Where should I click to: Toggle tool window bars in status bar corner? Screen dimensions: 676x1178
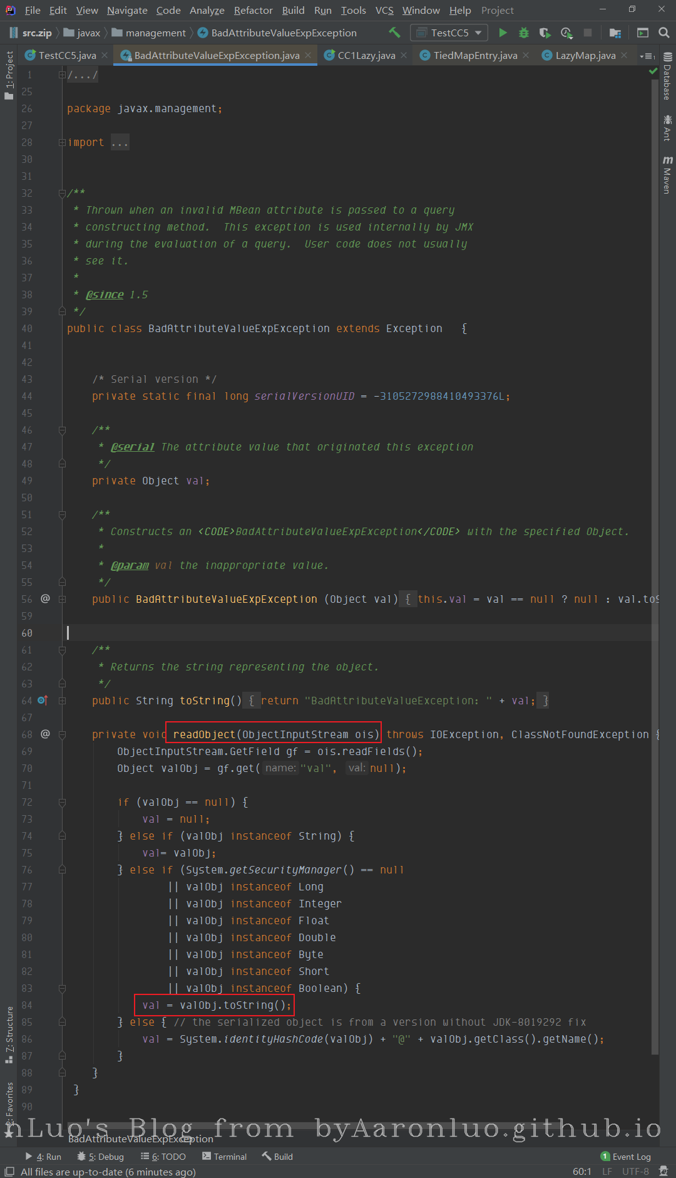[9, 1171]
